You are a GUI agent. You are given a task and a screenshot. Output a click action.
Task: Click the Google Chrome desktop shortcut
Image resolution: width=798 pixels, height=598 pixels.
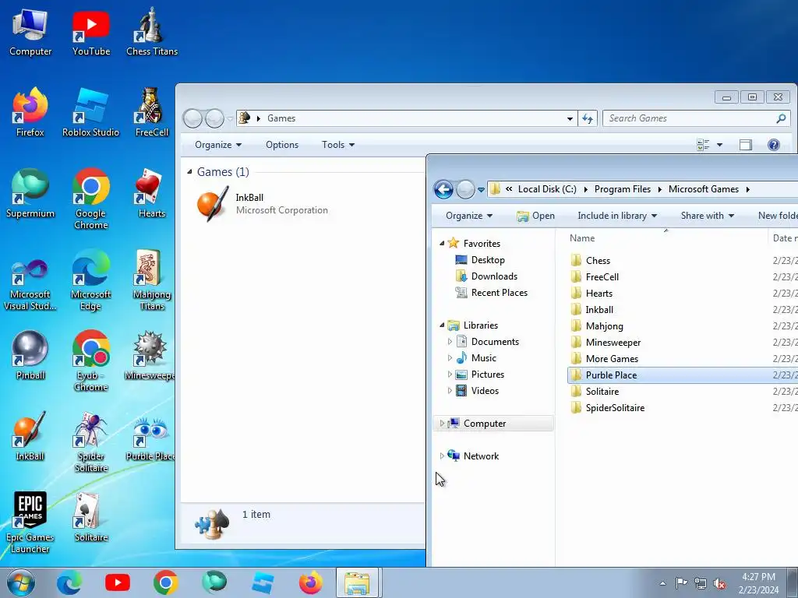90,199
